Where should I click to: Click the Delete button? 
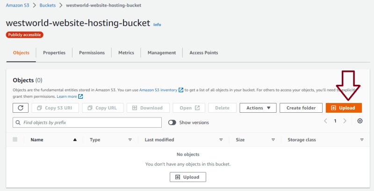pyautogui.click(x=223, y=108)
